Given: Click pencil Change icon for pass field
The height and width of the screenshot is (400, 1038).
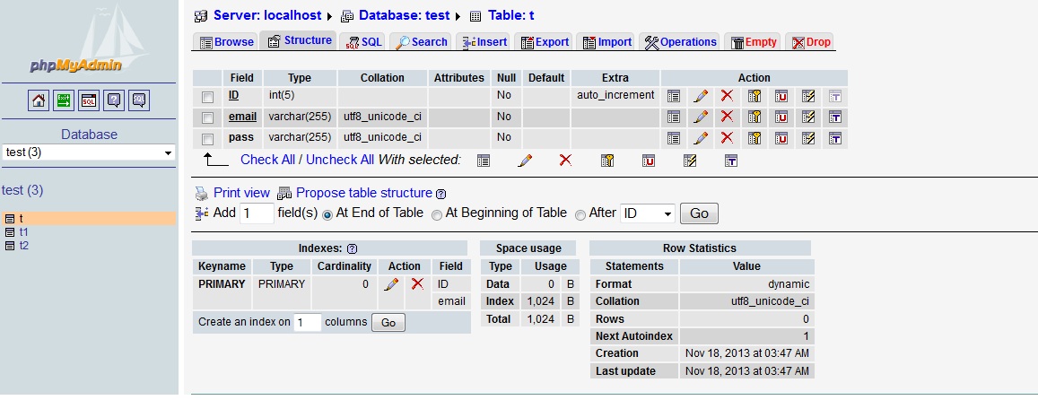Looking at the screenshot, I should click(x=701, y=138).
